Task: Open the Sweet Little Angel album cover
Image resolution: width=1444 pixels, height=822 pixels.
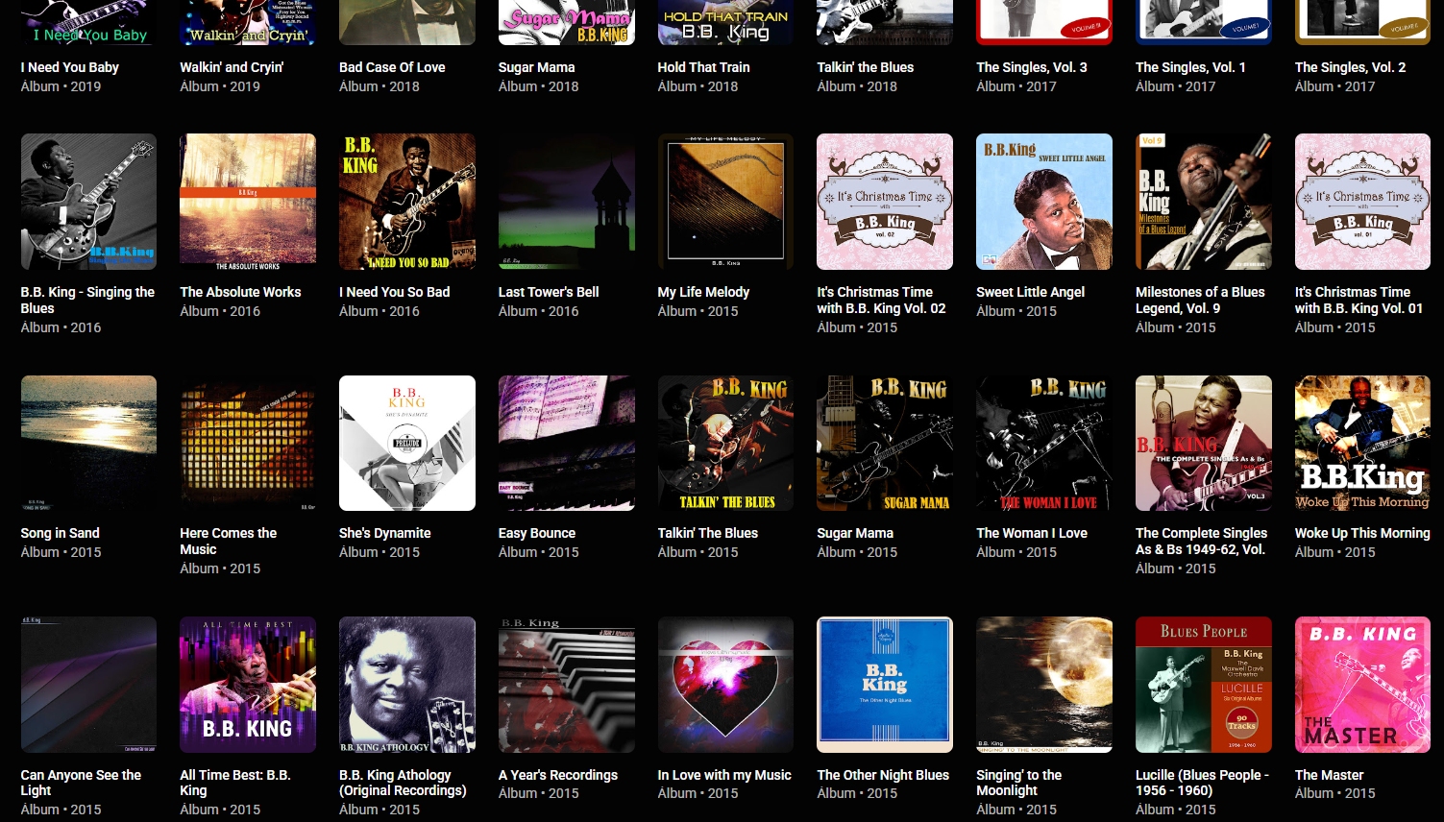Action: coord(1044,202)
